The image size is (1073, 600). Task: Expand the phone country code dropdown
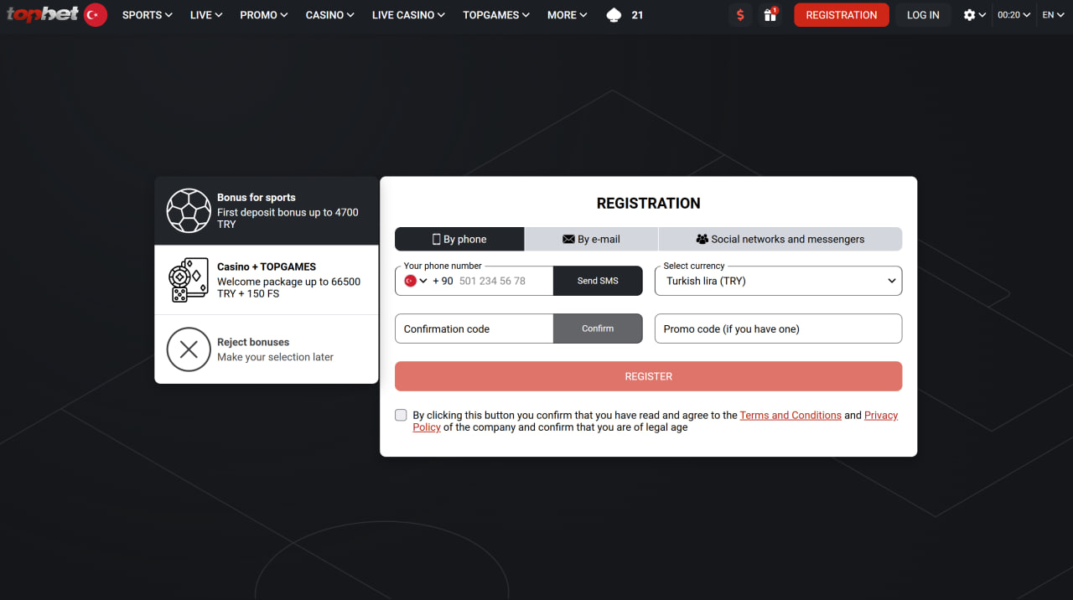416,281
